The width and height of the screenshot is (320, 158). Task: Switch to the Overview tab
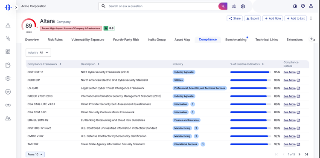click(32, 40)
